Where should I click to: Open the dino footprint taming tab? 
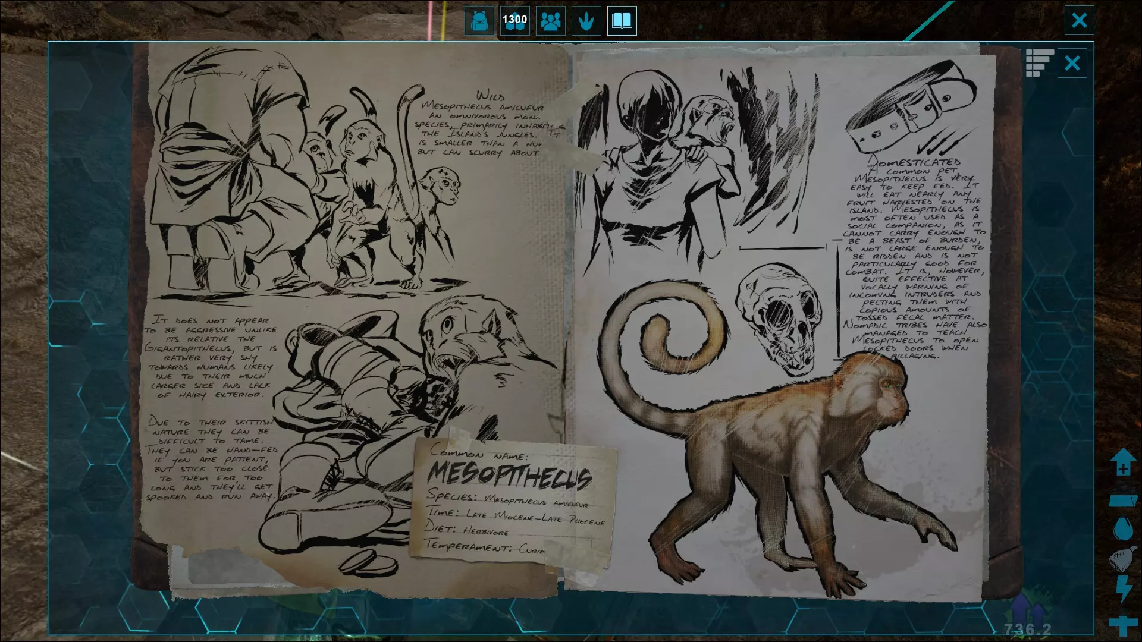pyautogui.click(x=586, y=21)
